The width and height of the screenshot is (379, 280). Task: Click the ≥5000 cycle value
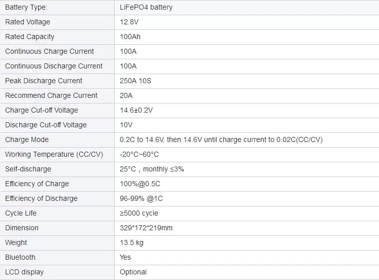[x=139, y=214]
